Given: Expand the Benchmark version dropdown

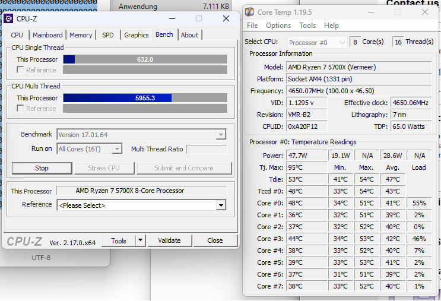Looking at the screenshot, I should [x=221, y=135].
